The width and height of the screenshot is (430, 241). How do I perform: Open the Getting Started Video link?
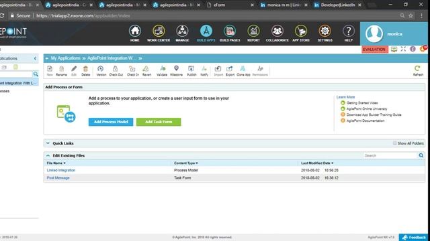pos(362,103)
